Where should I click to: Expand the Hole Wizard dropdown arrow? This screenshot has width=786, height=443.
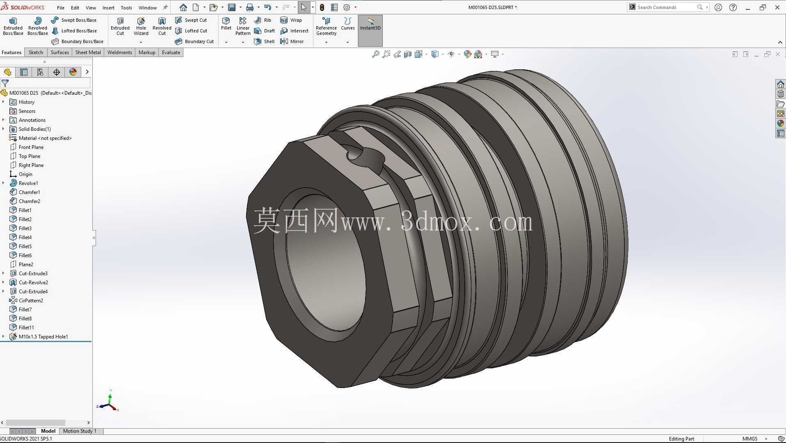141,42
